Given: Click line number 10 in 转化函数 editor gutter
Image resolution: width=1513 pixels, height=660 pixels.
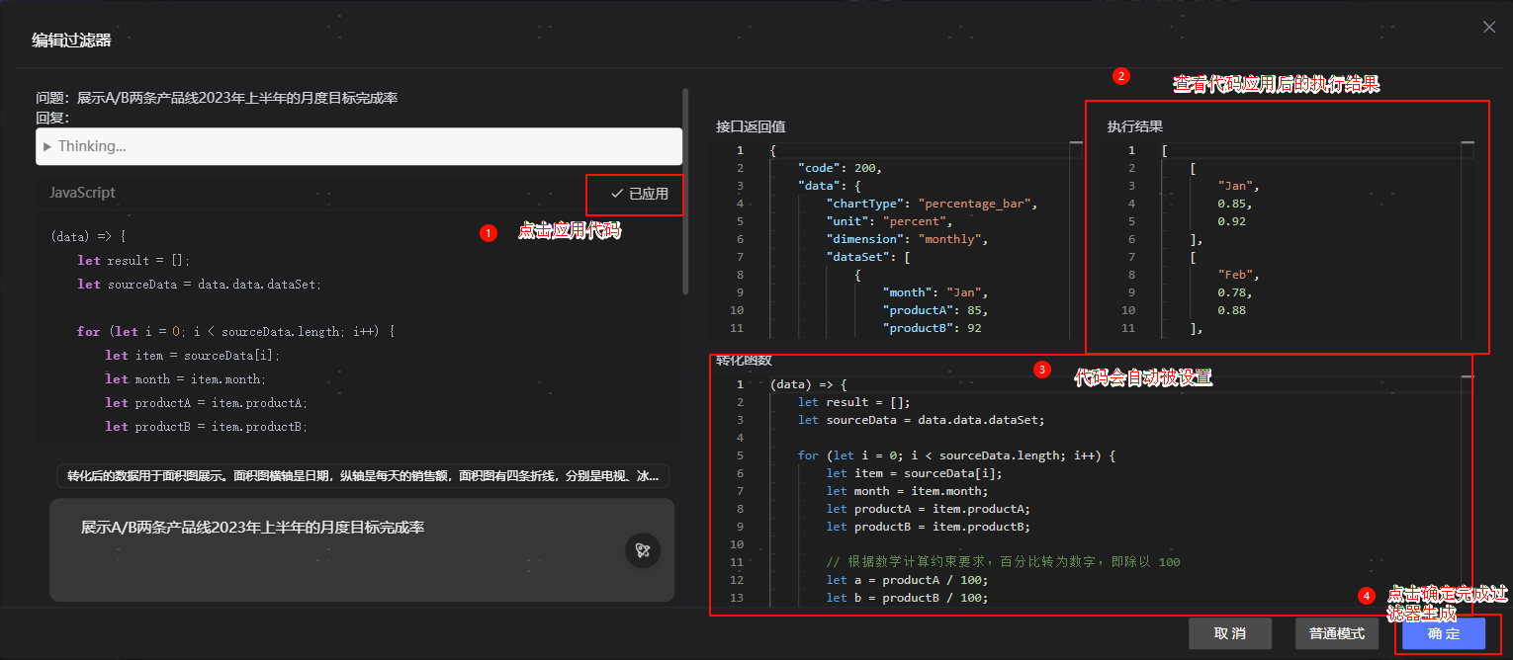Looking at the screenshot, I should click(x=736, y=544).
